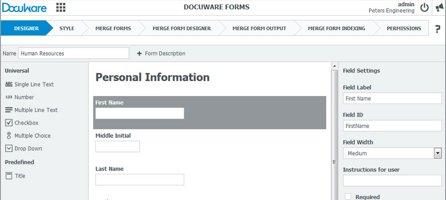Open the Merge Forms step
This screenshot has width=446, height=200.
[113, 28]
